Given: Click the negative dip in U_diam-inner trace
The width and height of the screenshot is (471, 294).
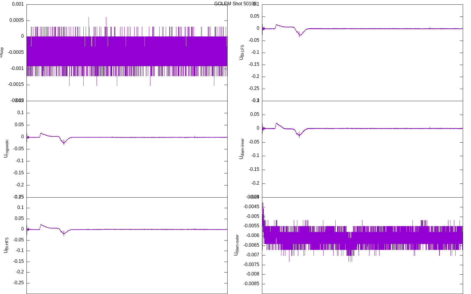Looking at the screenshot, I should point(299,136).
